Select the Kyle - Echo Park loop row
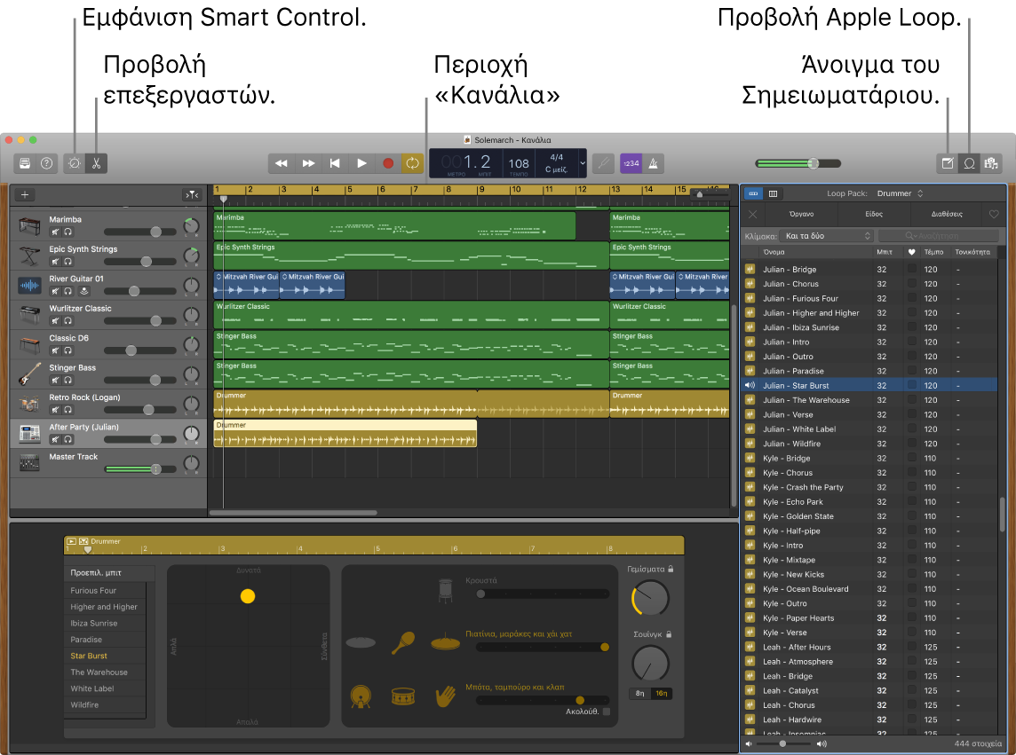1016x755 pixels. pyautogui.click(x=817, y=501)
